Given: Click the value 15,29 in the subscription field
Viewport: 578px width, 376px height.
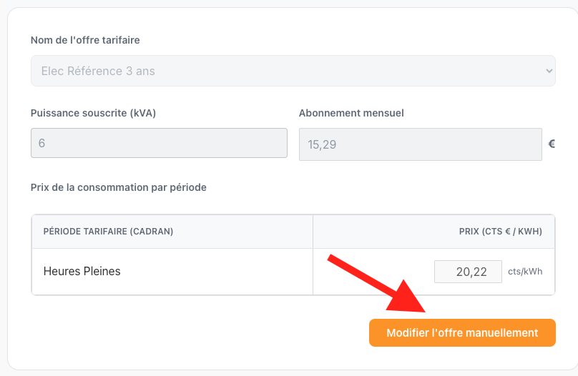Looking at the screenshot, I should coord(322,144).
